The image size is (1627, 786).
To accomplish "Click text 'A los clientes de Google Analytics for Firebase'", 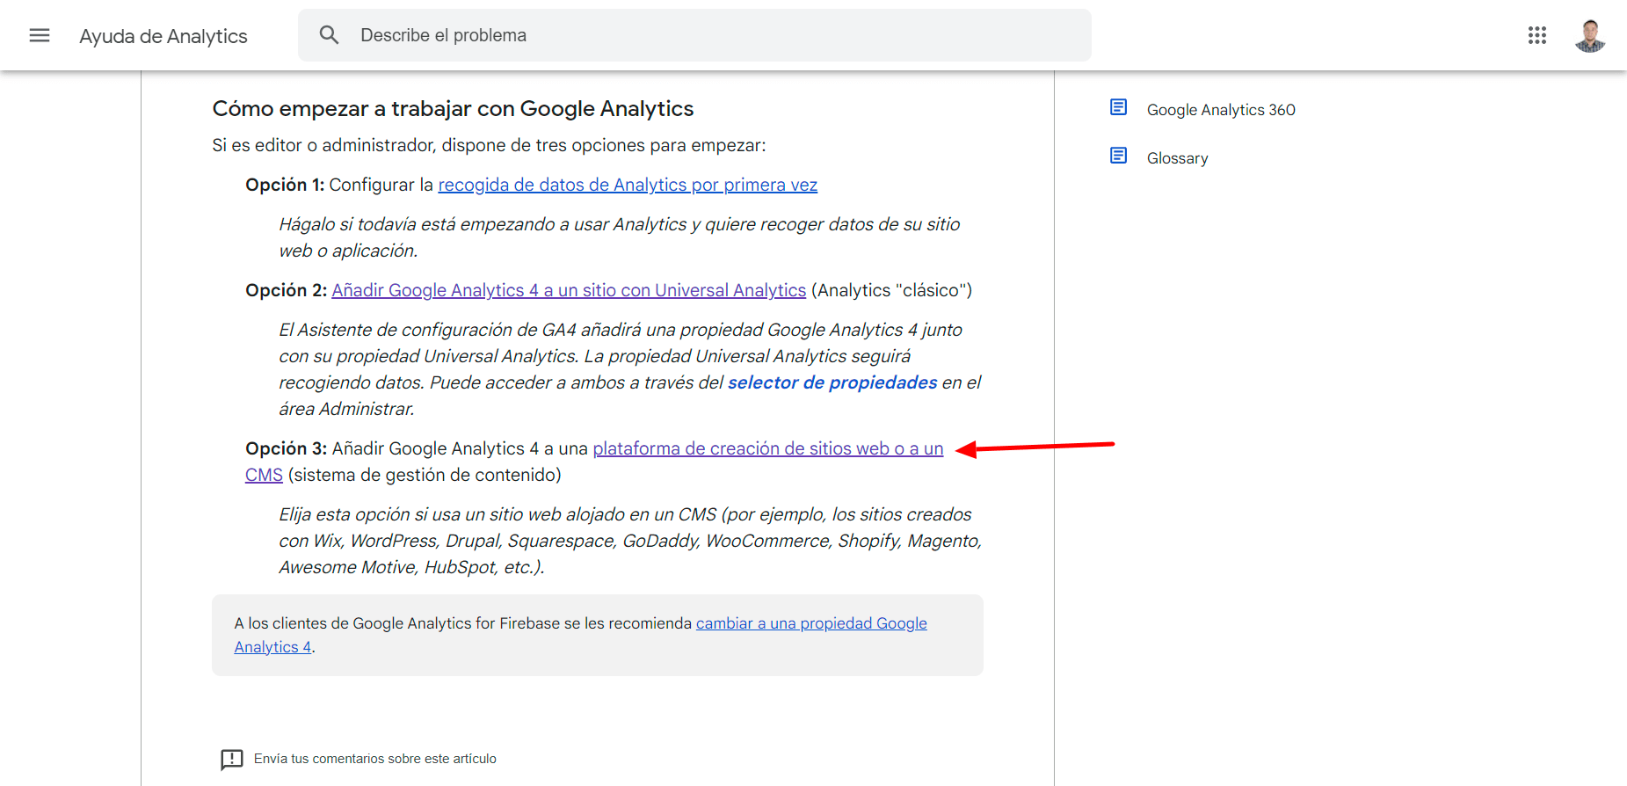I will pos(397,623).
